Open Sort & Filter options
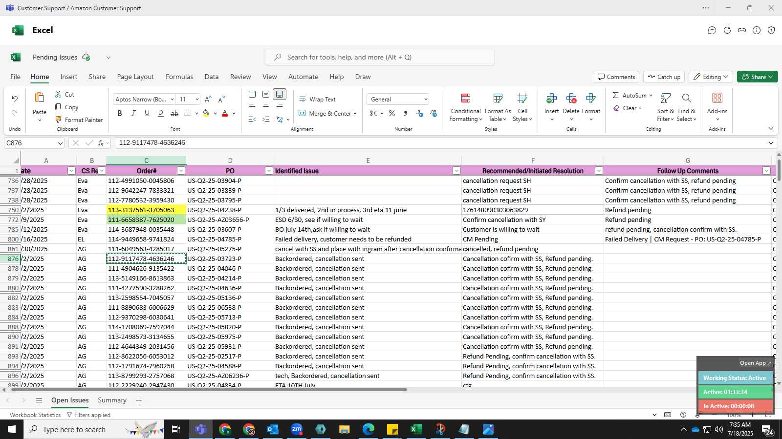Image resolution: width=782 pixels, height=439 pixels. [x=666, y=108]
